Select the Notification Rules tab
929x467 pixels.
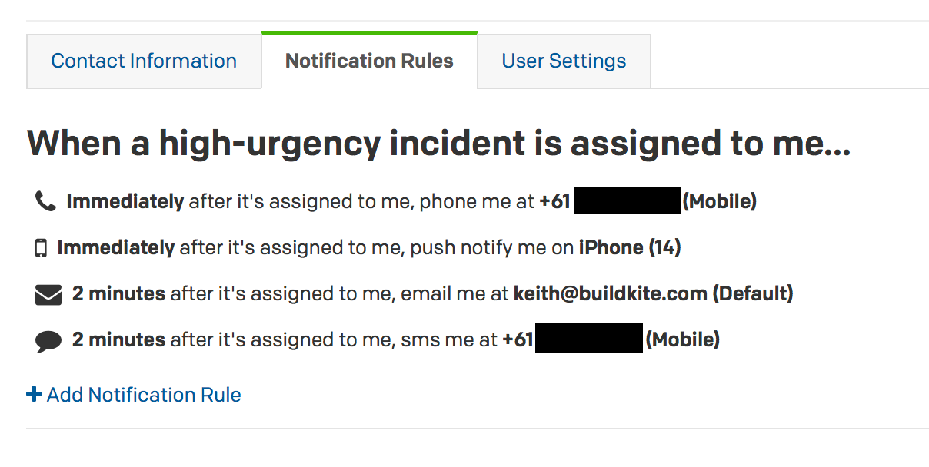pos(369,61)
